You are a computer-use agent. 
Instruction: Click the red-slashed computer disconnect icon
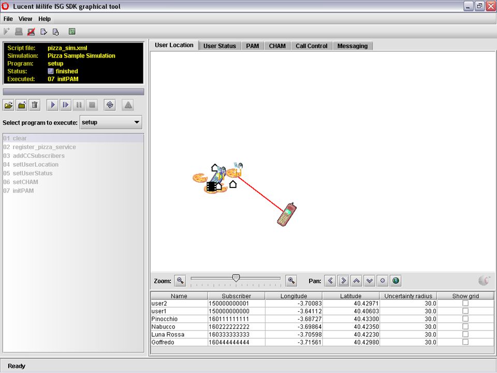pos(31,32)
